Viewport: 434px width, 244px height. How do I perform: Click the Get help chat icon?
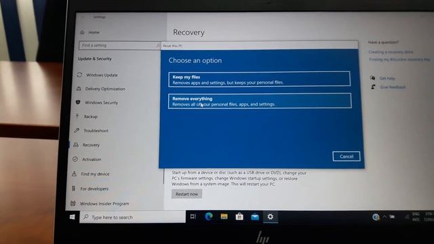point(372,78)
